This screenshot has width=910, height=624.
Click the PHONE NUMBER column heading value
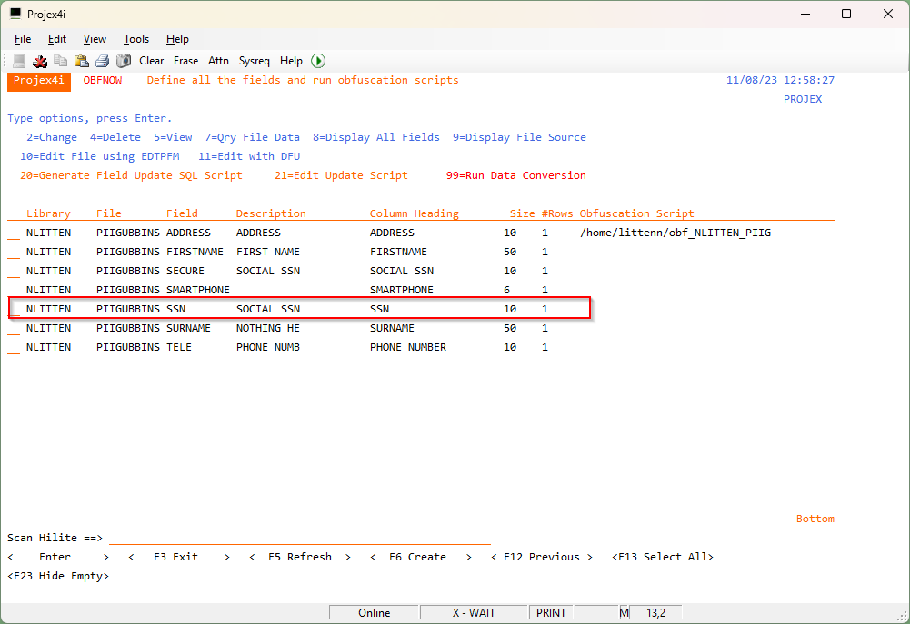[408, 347]
